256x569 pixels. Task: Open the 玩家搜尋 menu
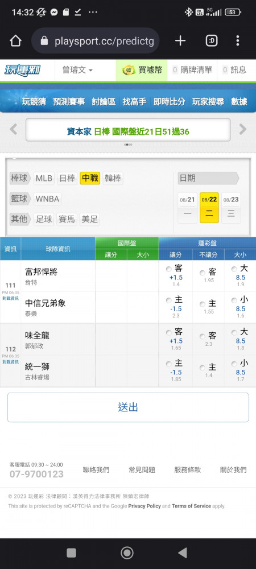coord(208,102)
